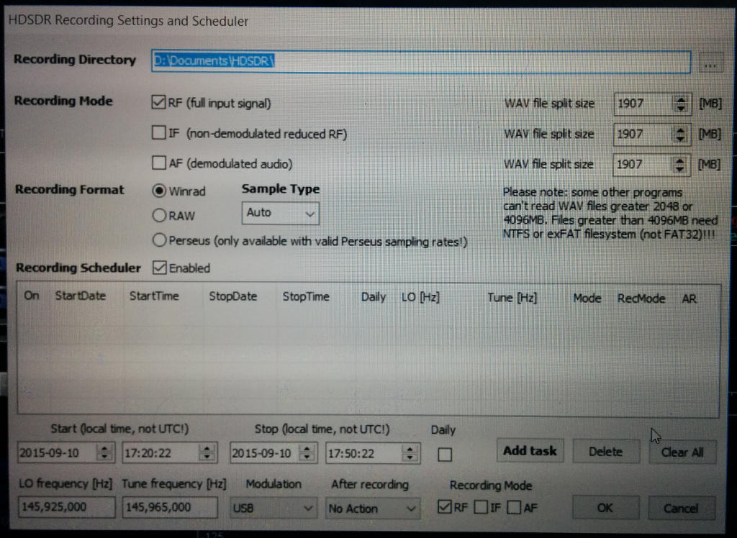
Task: Toggle RF (full input signal) checkbox
Action: point(158,102)
